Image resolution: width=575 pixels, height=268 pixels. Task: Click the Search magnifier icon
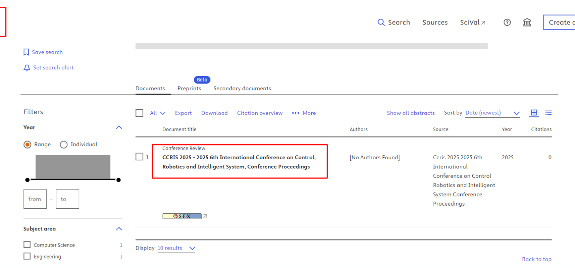point(381,22)
